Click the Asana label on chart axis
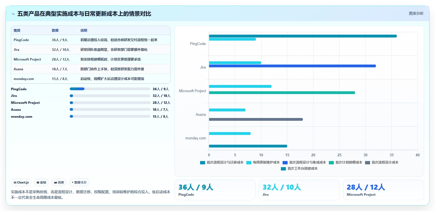Screen dimensions: 435x211 click(x=201, y=115)
